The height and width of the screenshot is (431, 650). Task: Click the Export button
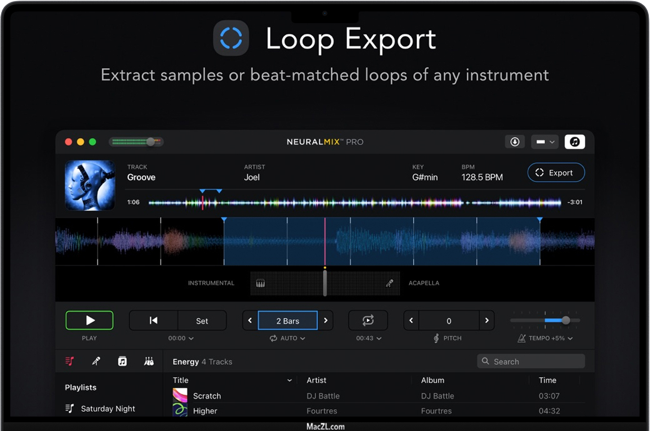coord(556,173)
